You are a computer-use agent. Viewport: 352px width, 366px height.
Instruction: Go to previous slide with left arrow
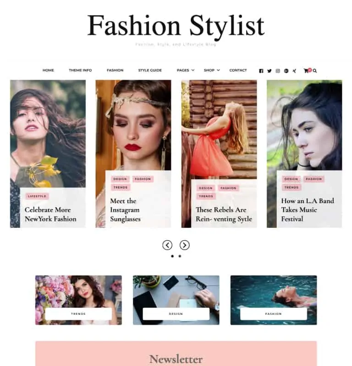coord(167,245)
